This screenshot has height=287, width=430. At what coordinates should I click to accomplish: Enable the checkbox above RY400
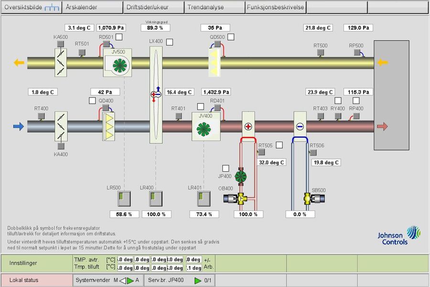pos(338,101)
